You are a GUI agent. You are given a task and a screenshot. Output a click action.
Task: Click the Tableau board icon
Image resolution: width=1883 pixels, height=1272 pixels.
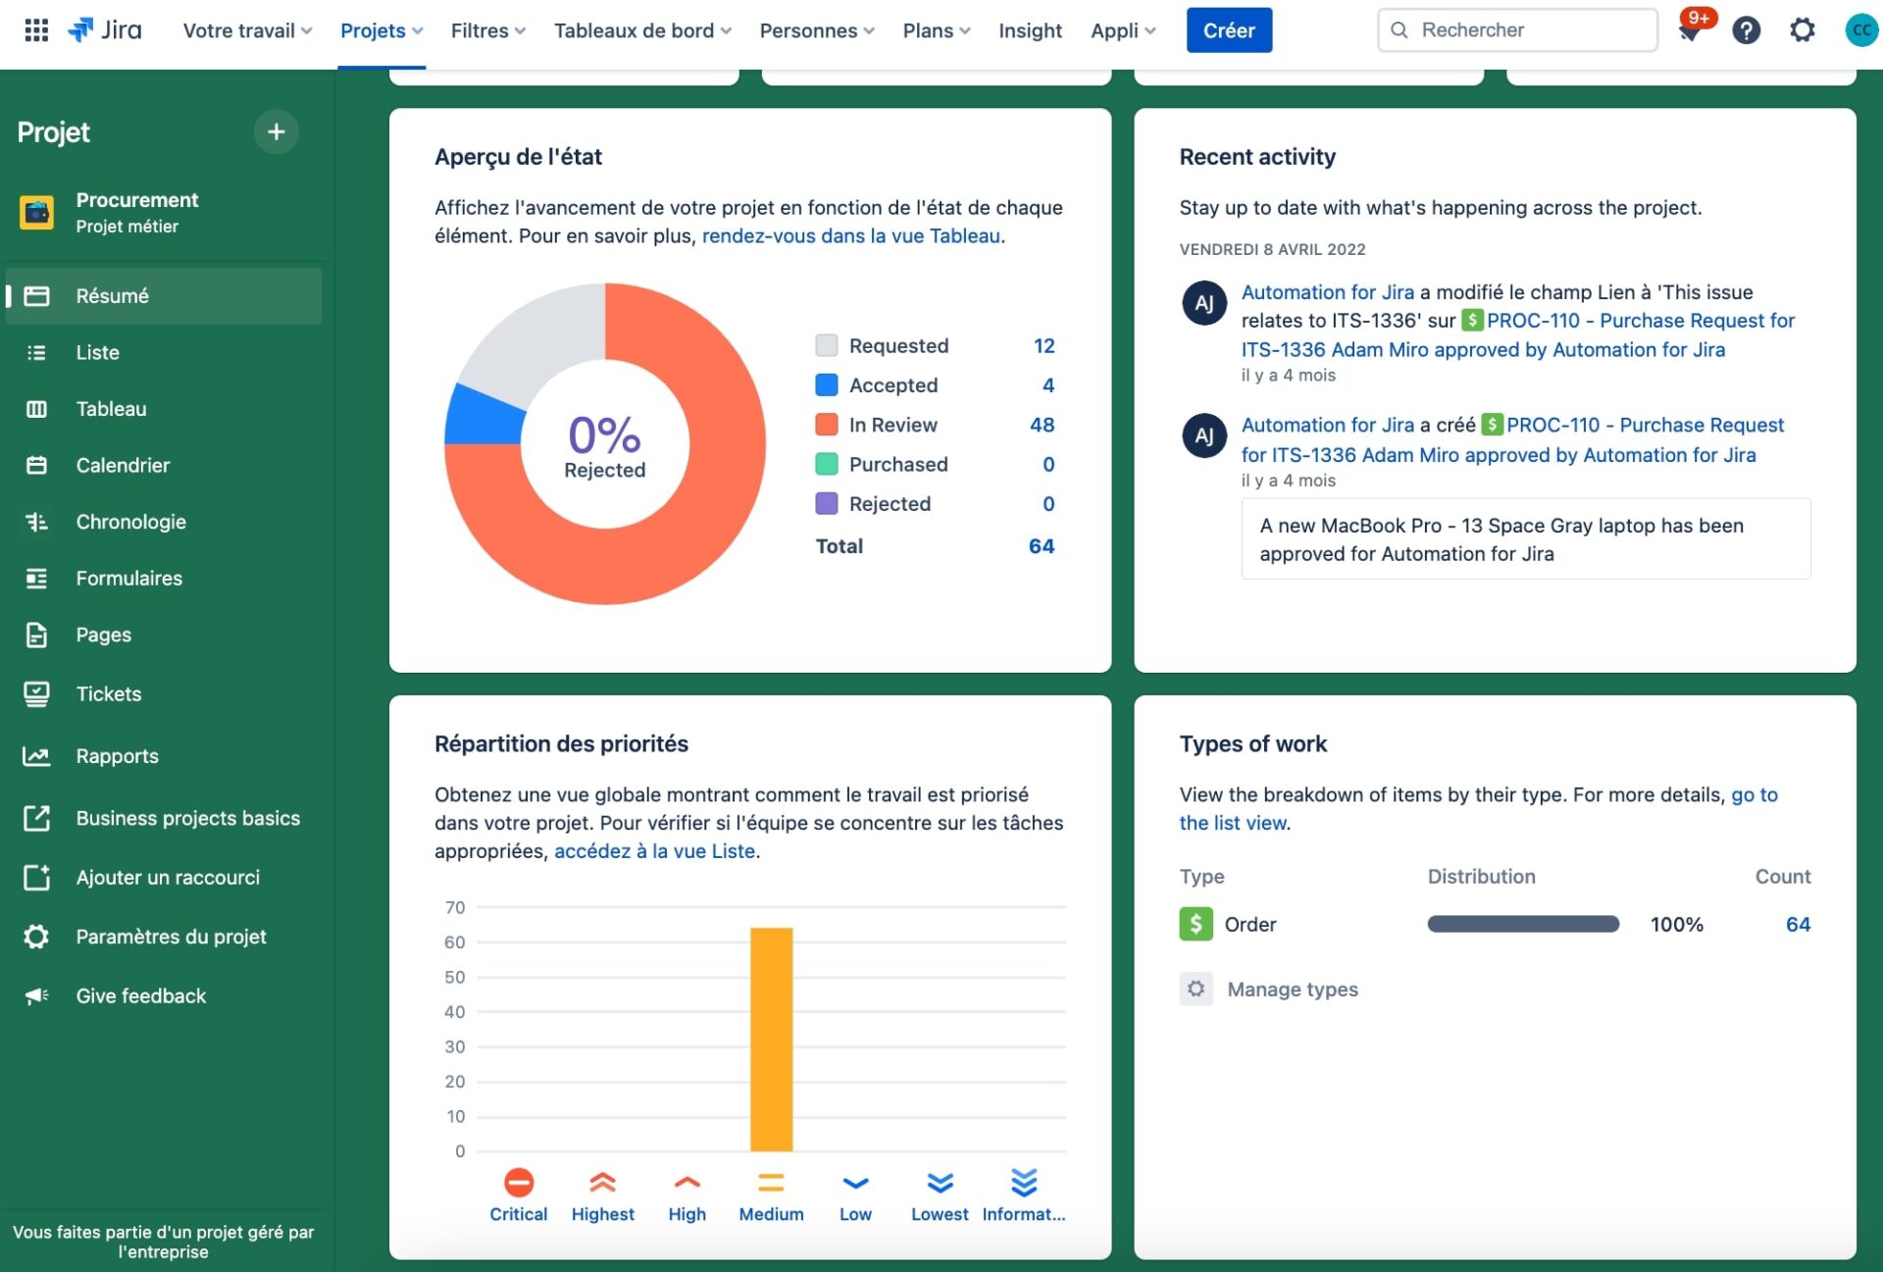37,409
